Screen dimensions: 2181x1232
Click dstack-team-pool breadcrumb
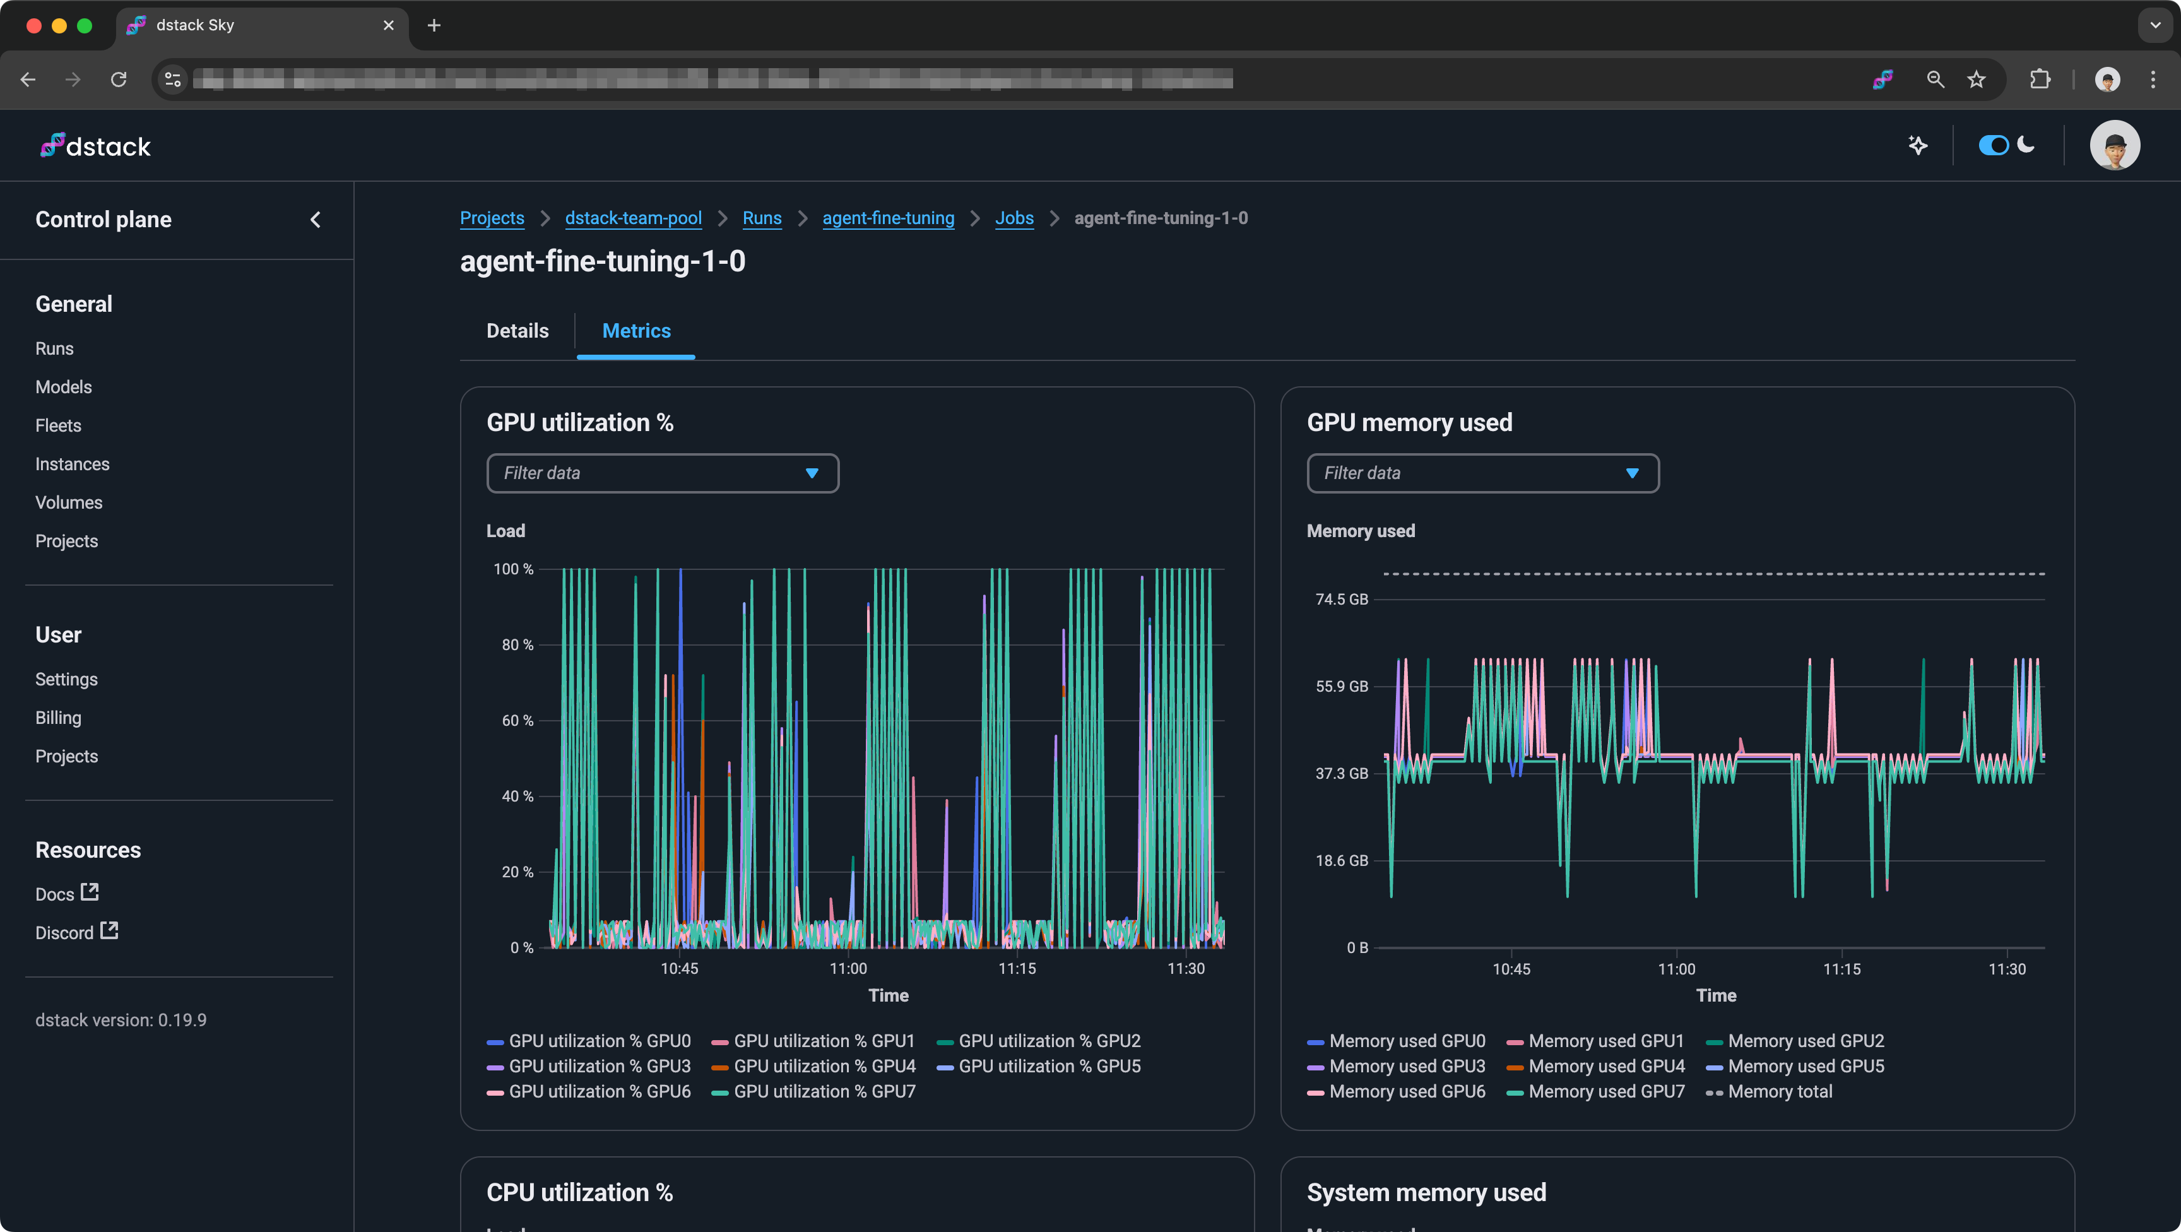coord(634,218)
